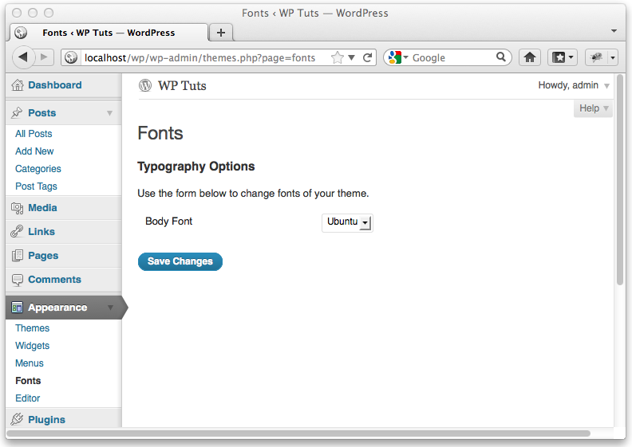Click the Dashboard house icon

click(x=18, y=85)
